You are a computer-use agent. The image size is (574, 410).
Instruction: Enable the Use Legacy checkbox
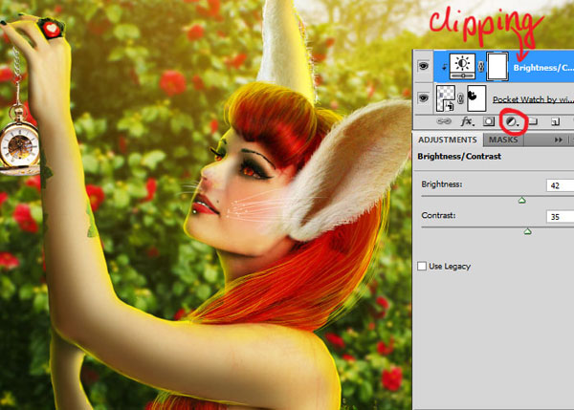coord(422,266)
